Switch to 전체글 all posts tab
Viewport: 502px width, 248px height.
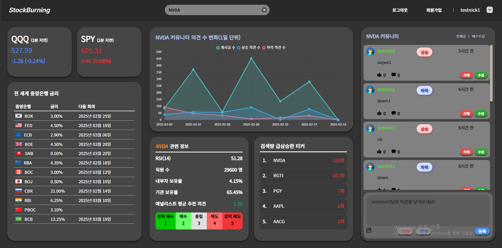pyautogui.click(x=461, y=36)
